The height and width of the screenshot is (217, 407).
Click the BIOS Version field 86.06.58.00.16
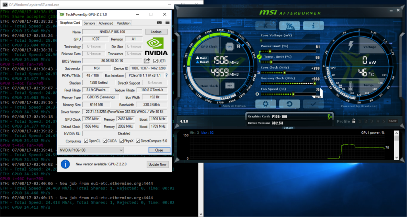coord(112,61)
